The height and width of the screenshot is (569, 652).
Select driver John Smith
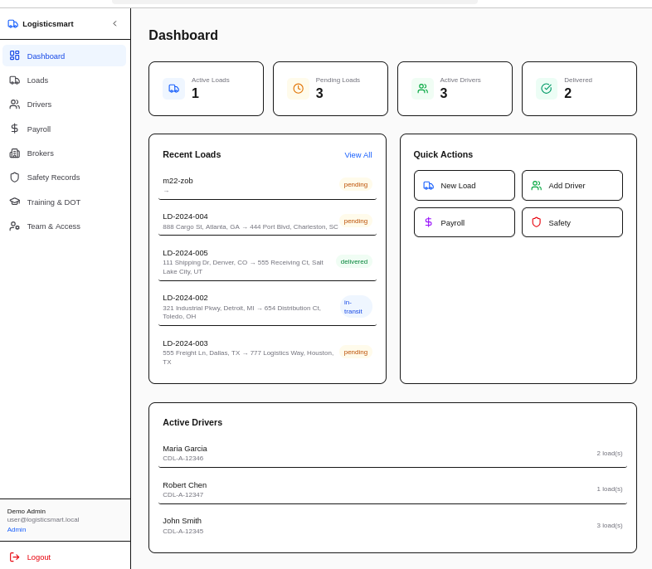pos(392,525)
